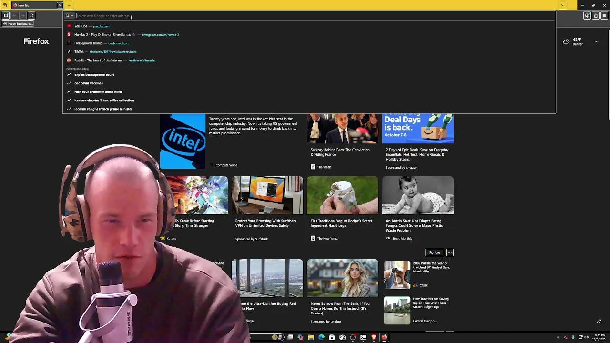Screen dimensions: 610x343
Task: Choose Hambo 2 SilverGames suggestion
Action: (309, 35)
